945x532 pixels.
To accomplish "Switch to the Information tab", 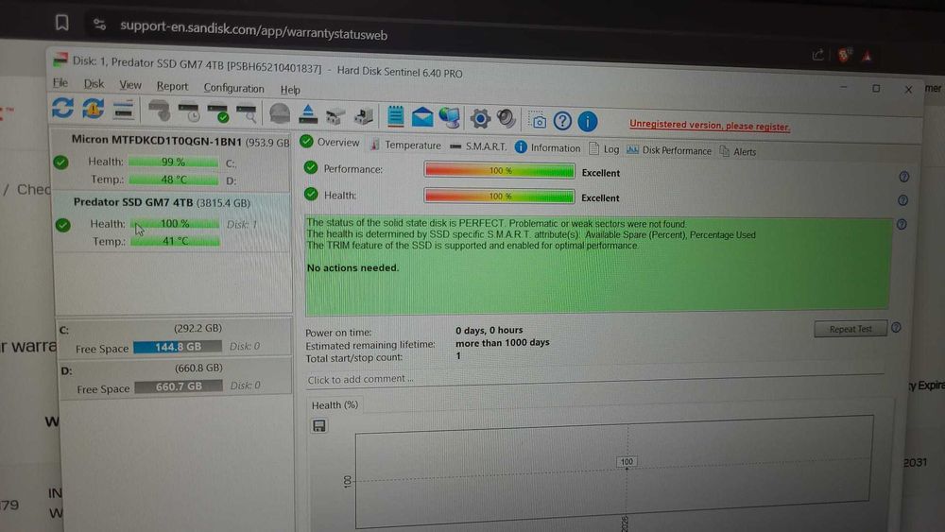I will (x=548, y=147).
